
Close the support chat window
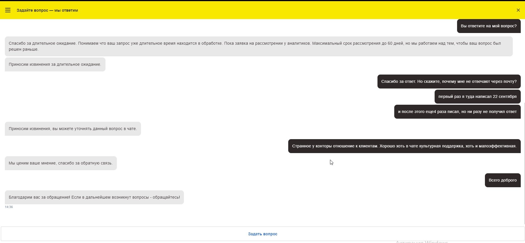click(x=518, y=10)
